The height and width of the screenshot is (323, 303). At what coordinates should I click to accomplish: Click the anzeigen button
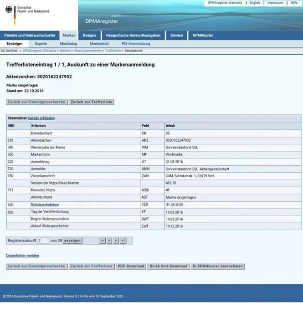click(x=72, y=241)
